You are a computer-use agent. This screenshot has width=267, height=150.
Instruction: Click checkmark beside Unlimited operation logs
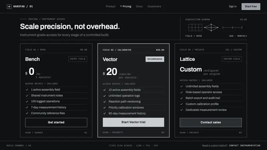(x=104, y=96)
